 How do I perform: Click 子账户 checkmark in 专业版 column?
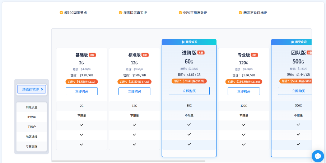(x=244, y=125)
